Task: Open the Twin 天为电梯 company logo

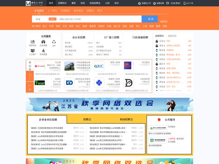Action: pyautogui.click(x=40, y=83)
